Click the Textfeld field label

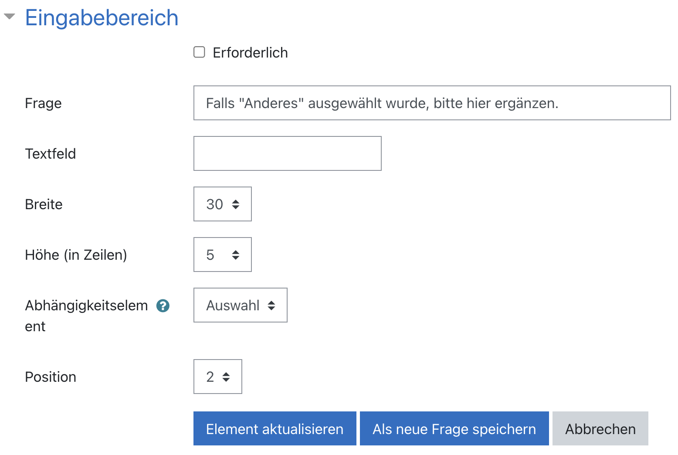[51, 154]
